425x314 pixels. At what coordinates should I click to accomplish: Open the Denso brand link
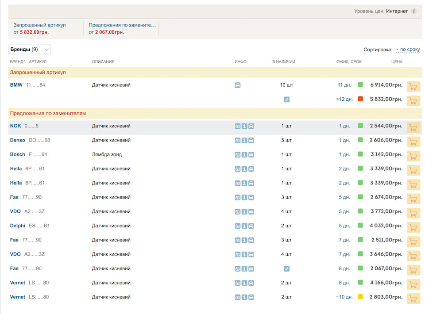17,140
